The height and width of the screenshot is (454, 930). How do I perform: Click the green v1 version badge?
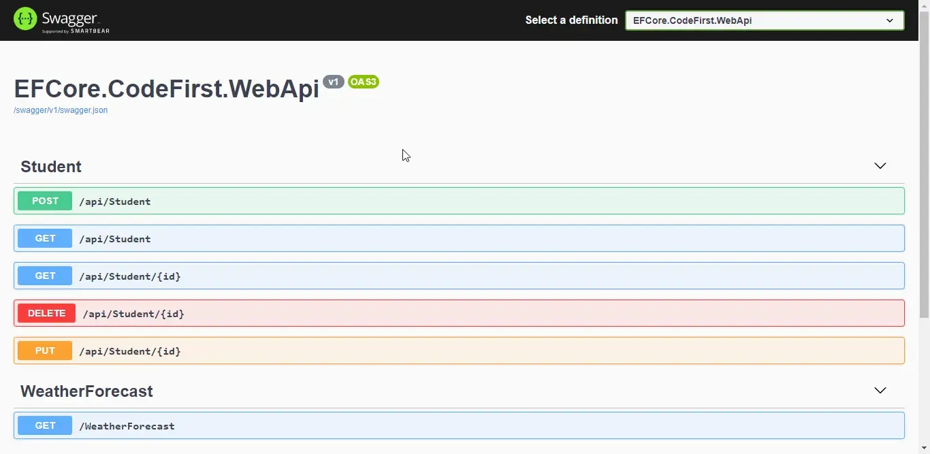pyautogui.click(x=333, y=82)
